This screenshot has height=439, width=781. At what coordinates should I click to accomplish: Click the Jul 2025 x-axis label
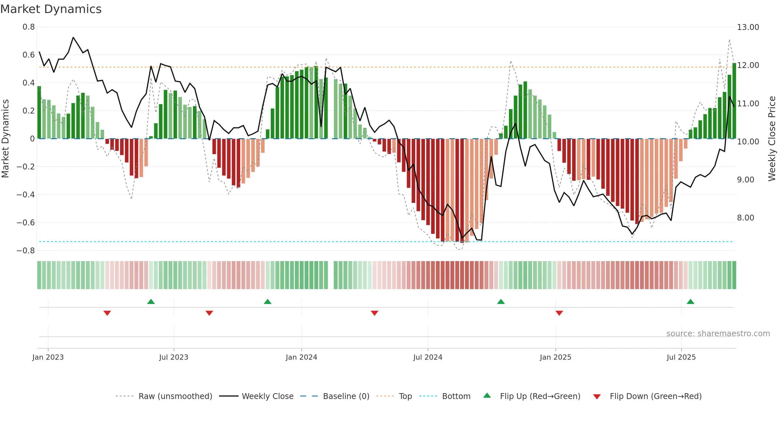[x=681, y=357]
